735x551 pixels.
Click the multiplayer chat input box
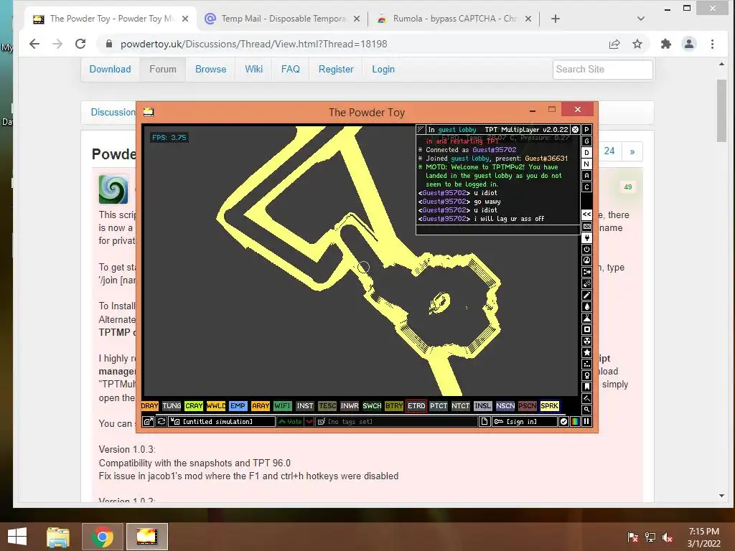(x=498, y=229)
